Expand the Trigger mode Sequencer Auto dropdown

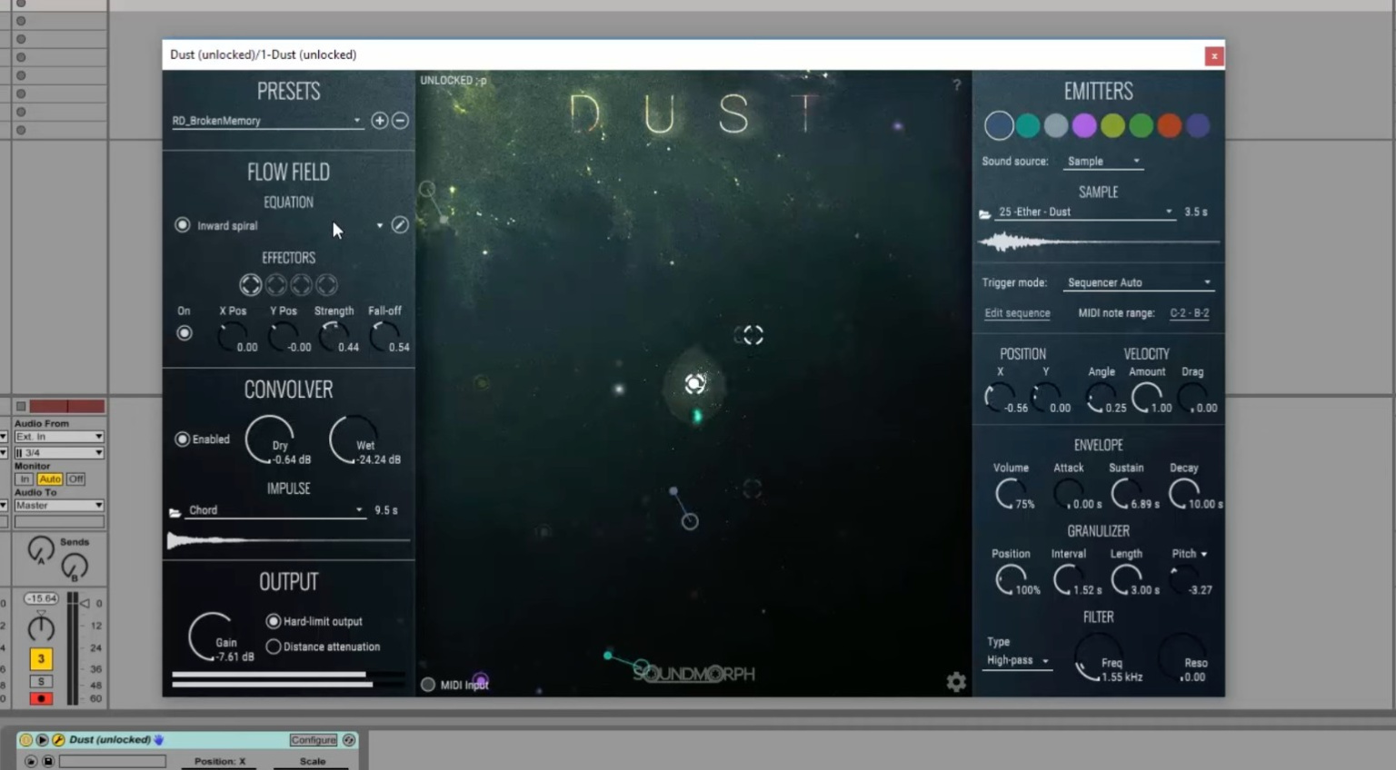pos(1138,282)
